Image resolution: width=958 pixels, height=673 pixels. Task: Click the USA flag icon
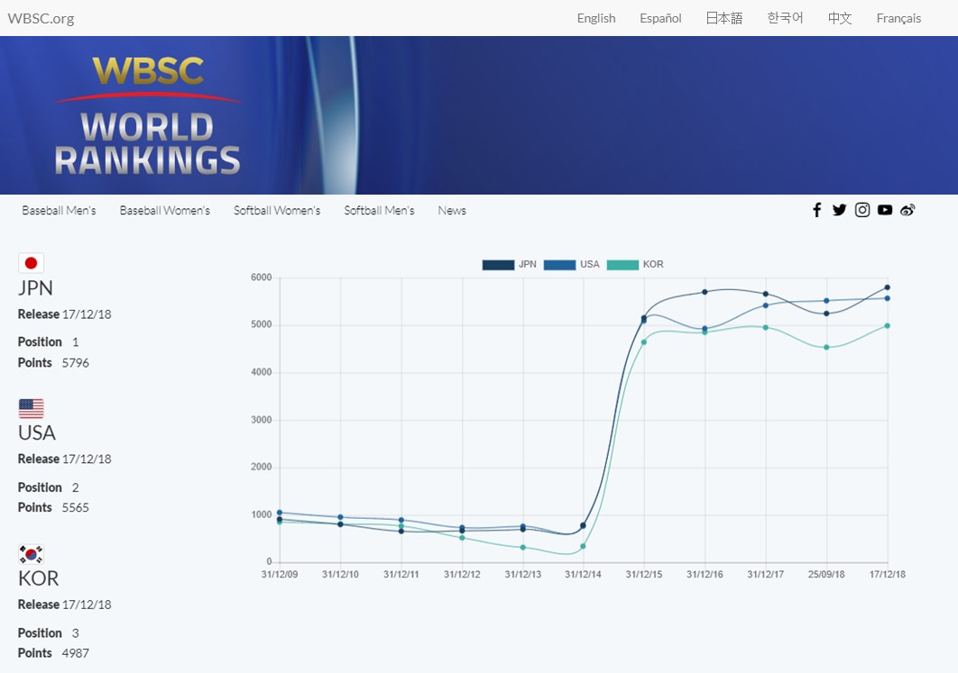tap(32, 408)
